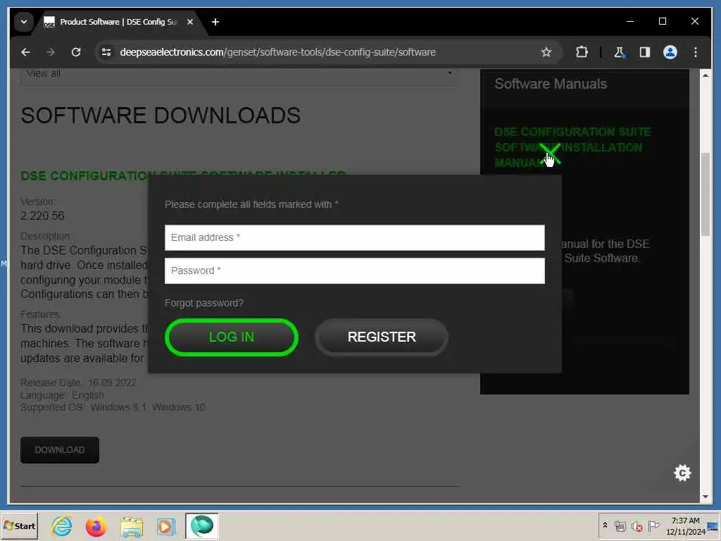Open the site information icon

[x=107, y=52]
